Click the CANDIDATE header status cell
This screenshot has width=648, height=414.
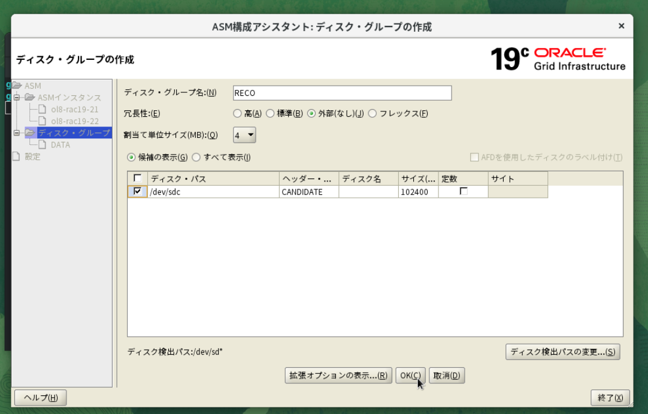(308, 192)
